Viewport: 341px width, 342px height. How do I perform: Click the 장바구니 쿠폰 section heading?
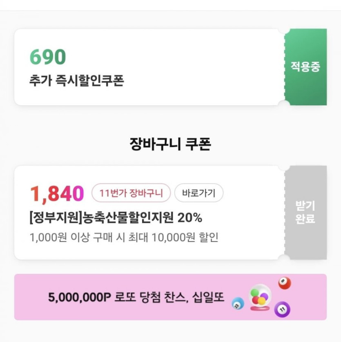point(170,144)
